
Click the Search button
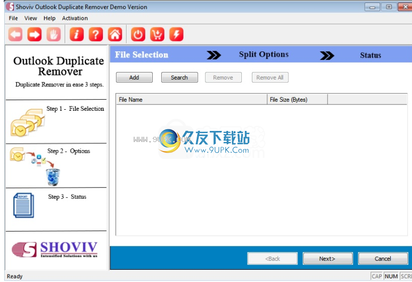[x=179, y=77]
